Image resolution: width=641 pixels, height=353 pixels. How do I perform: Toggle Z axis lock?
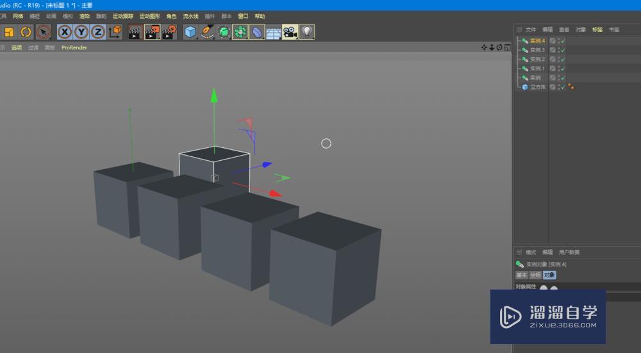[98, 32]
